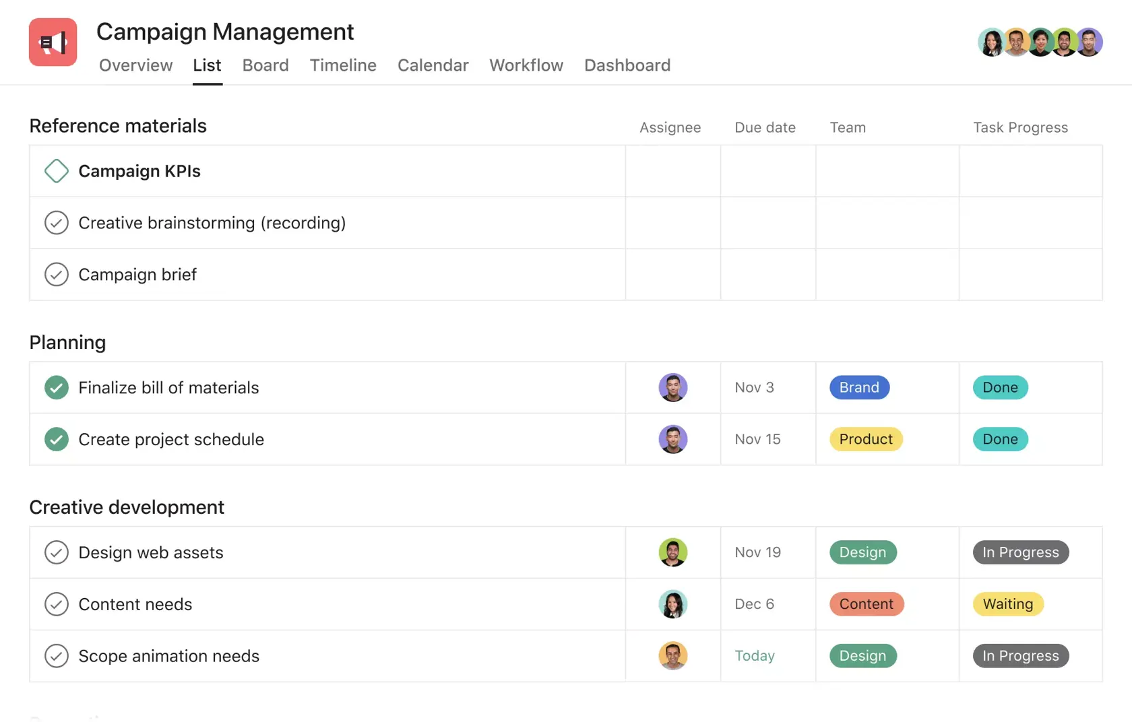Complete the Scope animation needs task
The width and height of the screenshot is (1132, 722).
(x=57, y=656)
